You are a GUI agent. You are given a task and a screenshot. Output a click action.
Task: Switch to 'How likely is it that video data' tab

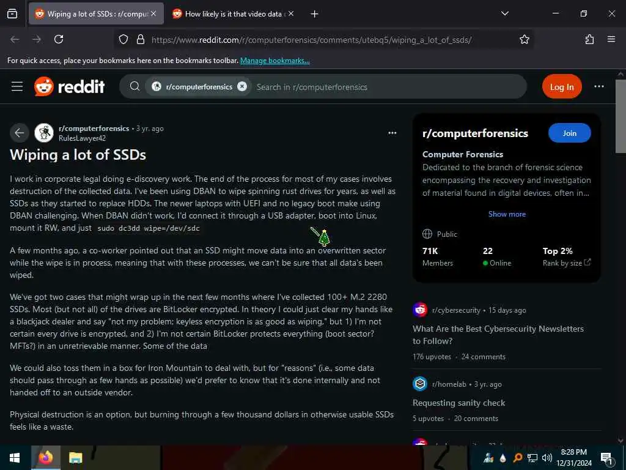[234, 14]
